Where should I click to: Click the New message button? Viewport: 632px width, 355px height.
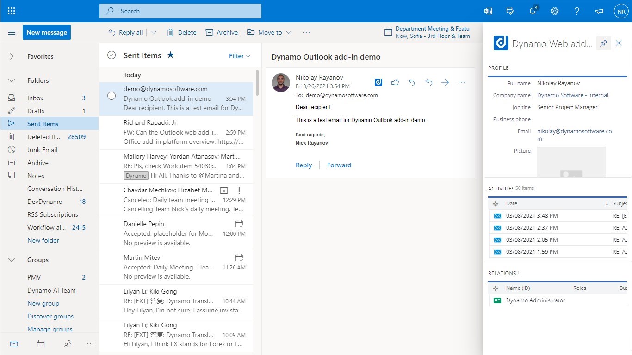click(x=47, y=32)
